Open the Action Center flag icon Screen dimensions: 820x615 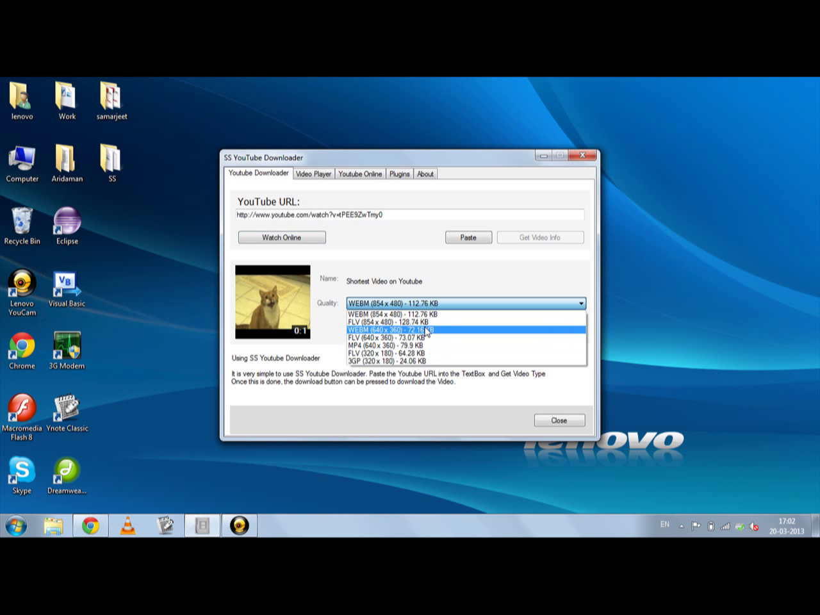tap(696, 527)
